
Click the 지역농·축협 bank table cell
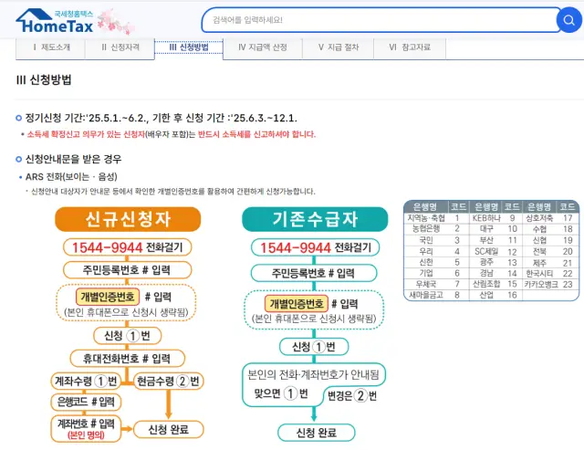(x=426, y=218)
